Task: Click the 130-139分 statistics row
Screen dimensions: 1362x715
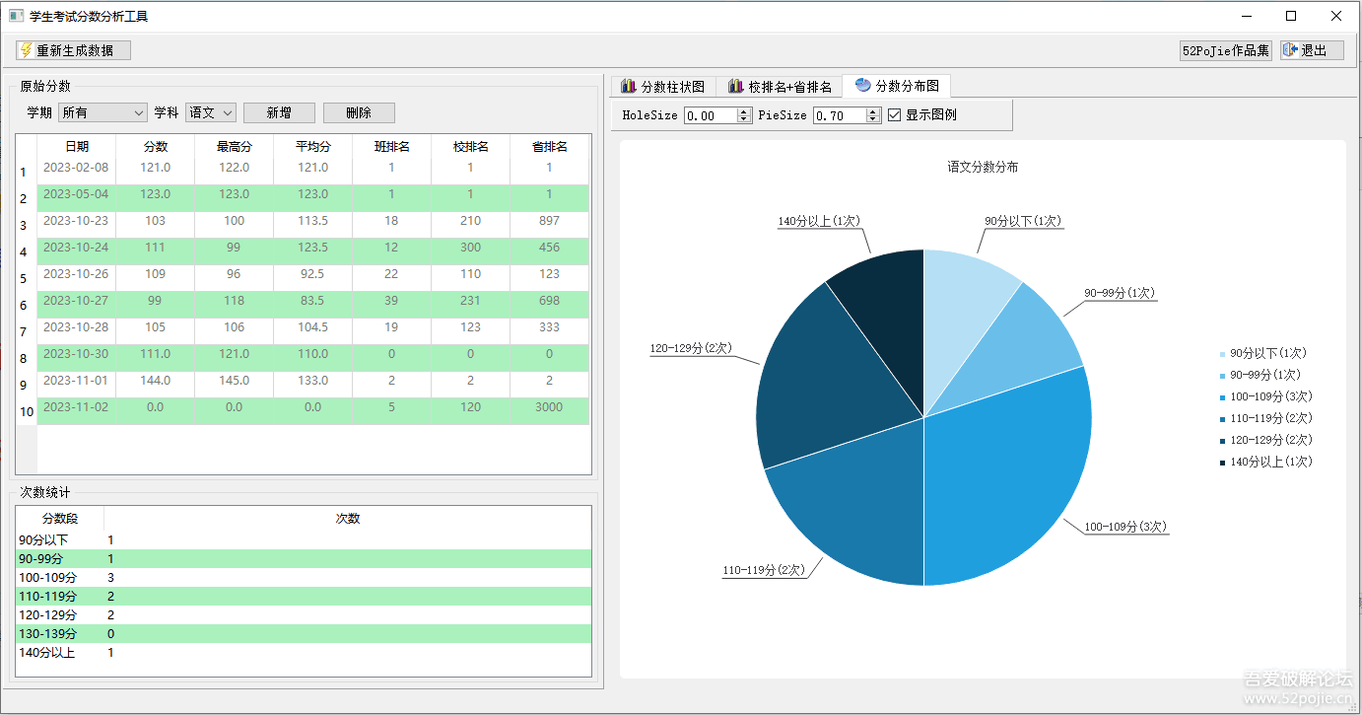Action: (x=304, y=634)
